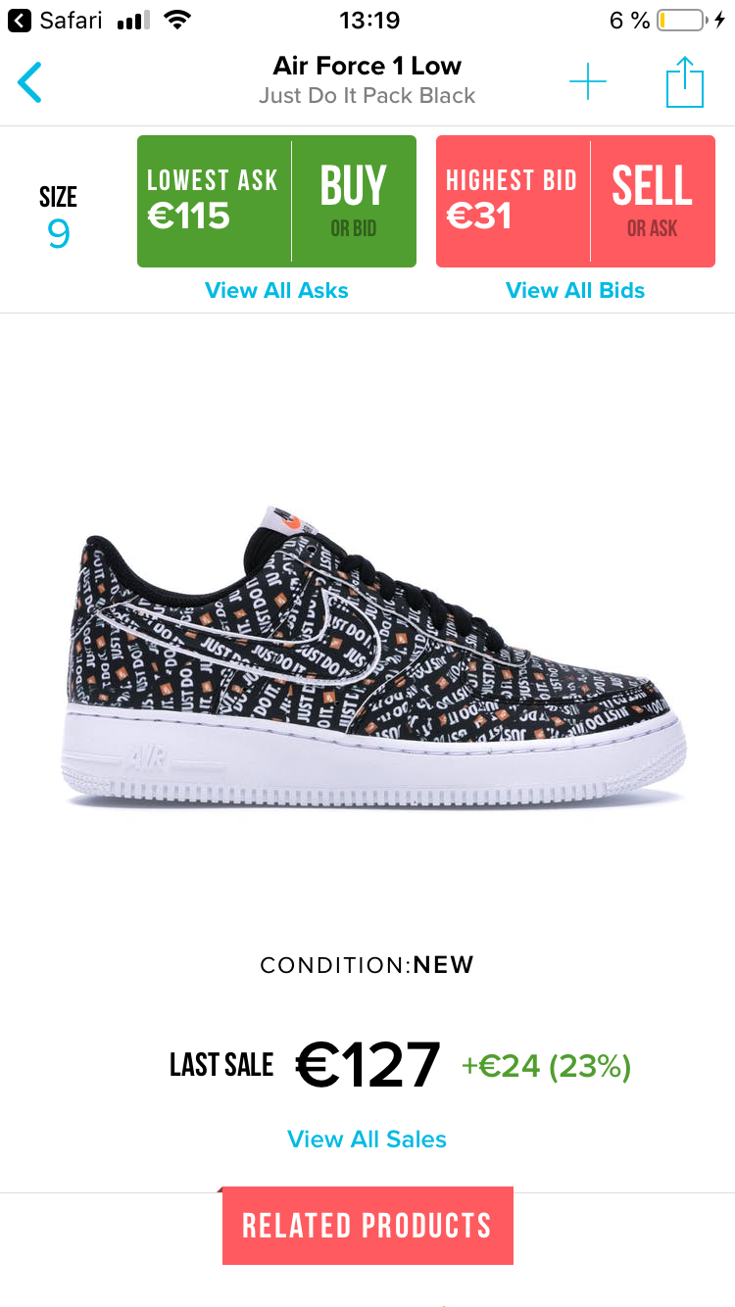Open View All Asks link
The width and height of the screenshot is (735, 1307).
pyautogui.click(x=276, y=290)
